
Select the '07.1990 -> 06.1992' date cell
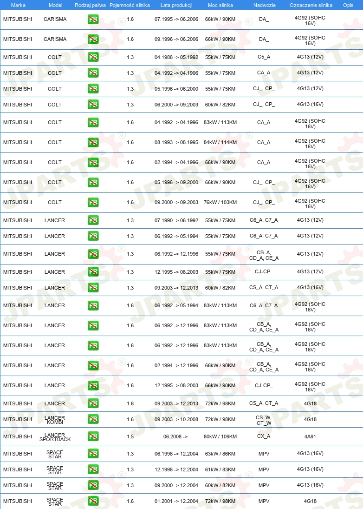[176, 220]
